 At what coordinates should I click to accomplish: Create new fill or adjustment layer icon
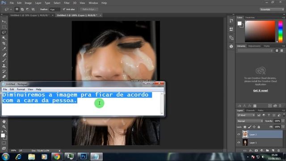click(262, 151)
